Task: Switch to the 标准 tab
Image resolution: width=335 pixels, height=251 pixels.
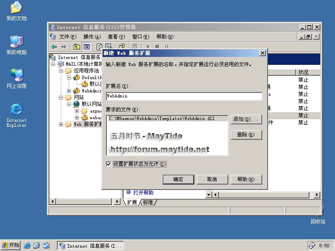Action: coord(148,202)
